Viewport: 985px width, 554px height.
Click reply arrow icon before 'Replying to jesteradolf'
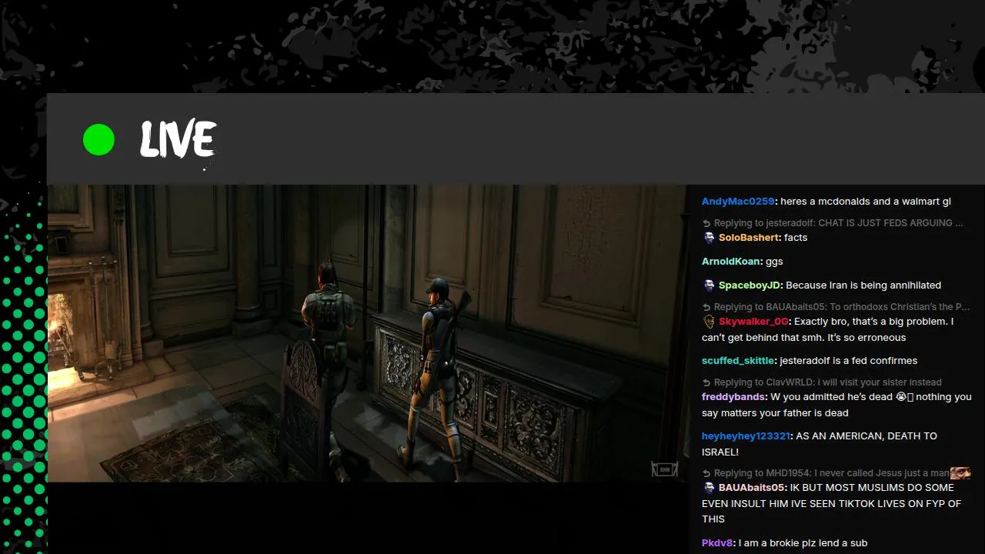(706, 223)
